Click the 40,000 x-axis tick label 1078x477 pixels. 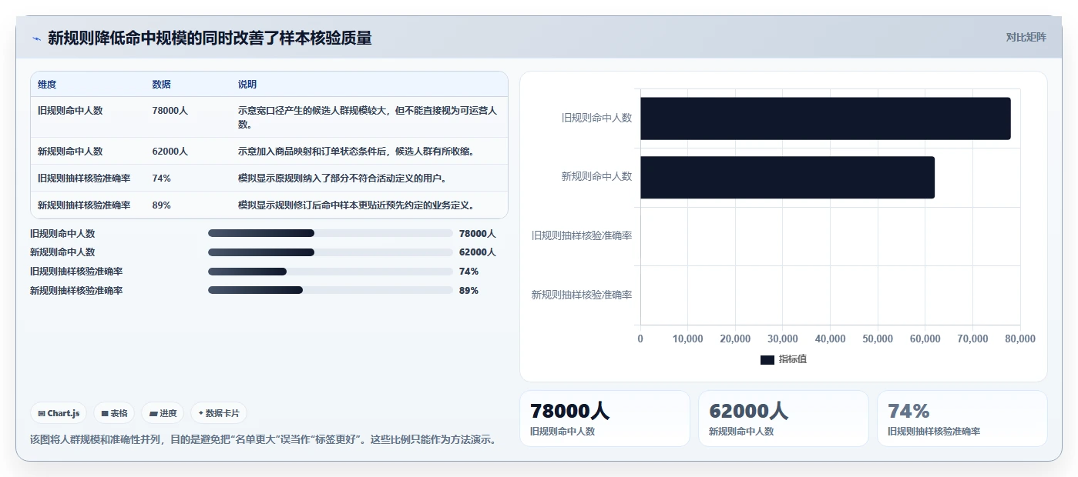[x=830, y=339]
